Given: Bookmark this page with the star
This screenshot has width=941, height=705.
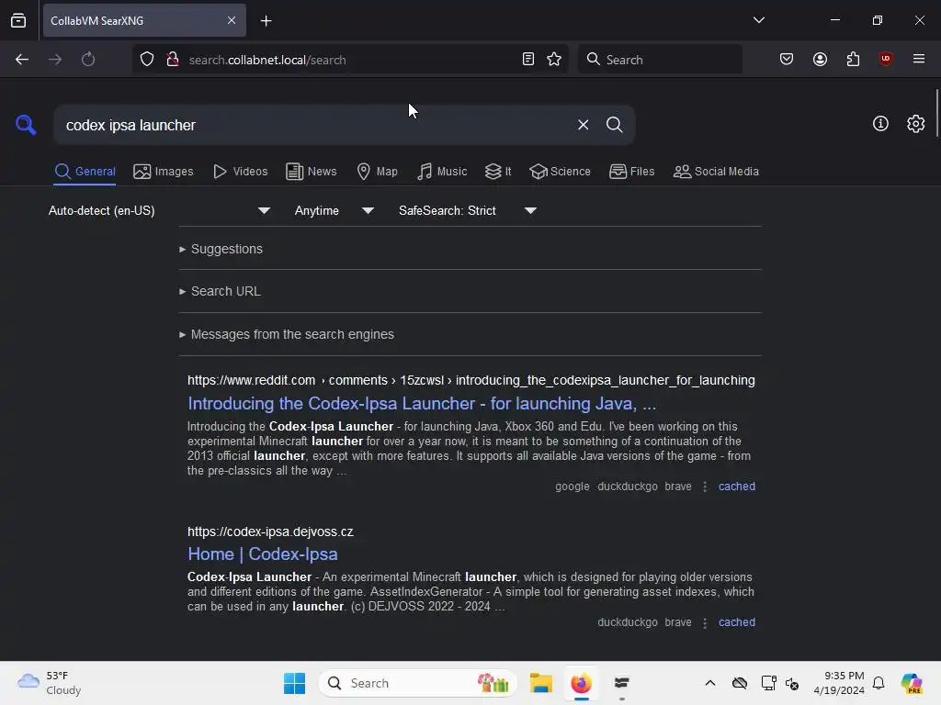Looking at the screenshot, I should pyautogui.click(x=554, y=60).
